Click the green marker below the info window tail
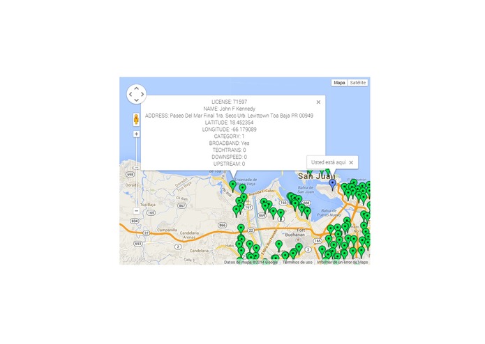The image size is (485, 344). point(233,187)
